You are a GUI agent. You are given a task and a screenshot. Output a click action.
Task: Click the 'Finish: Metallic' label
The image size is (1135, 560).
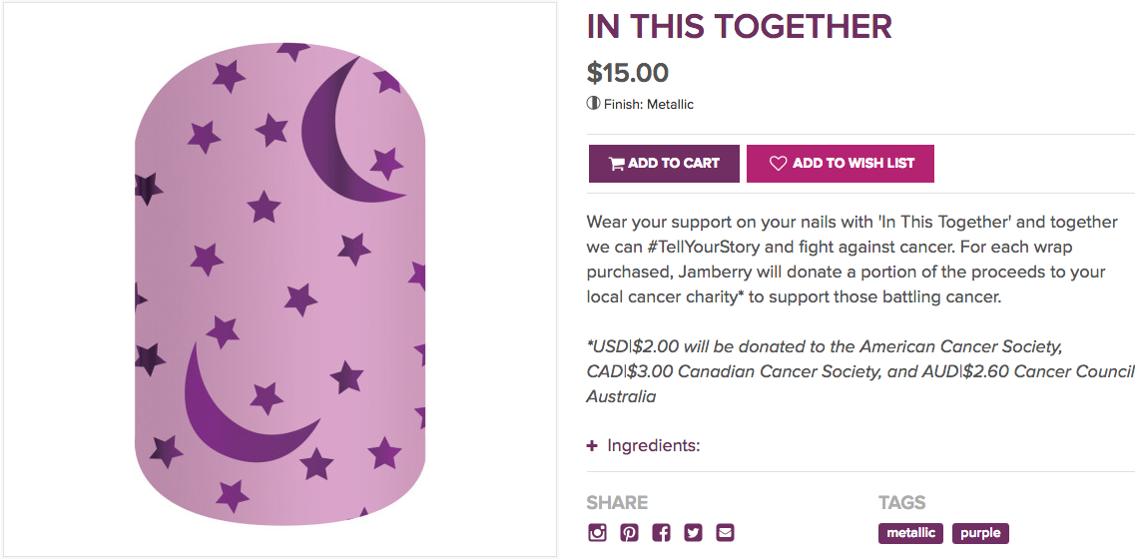tap(649, 104)
